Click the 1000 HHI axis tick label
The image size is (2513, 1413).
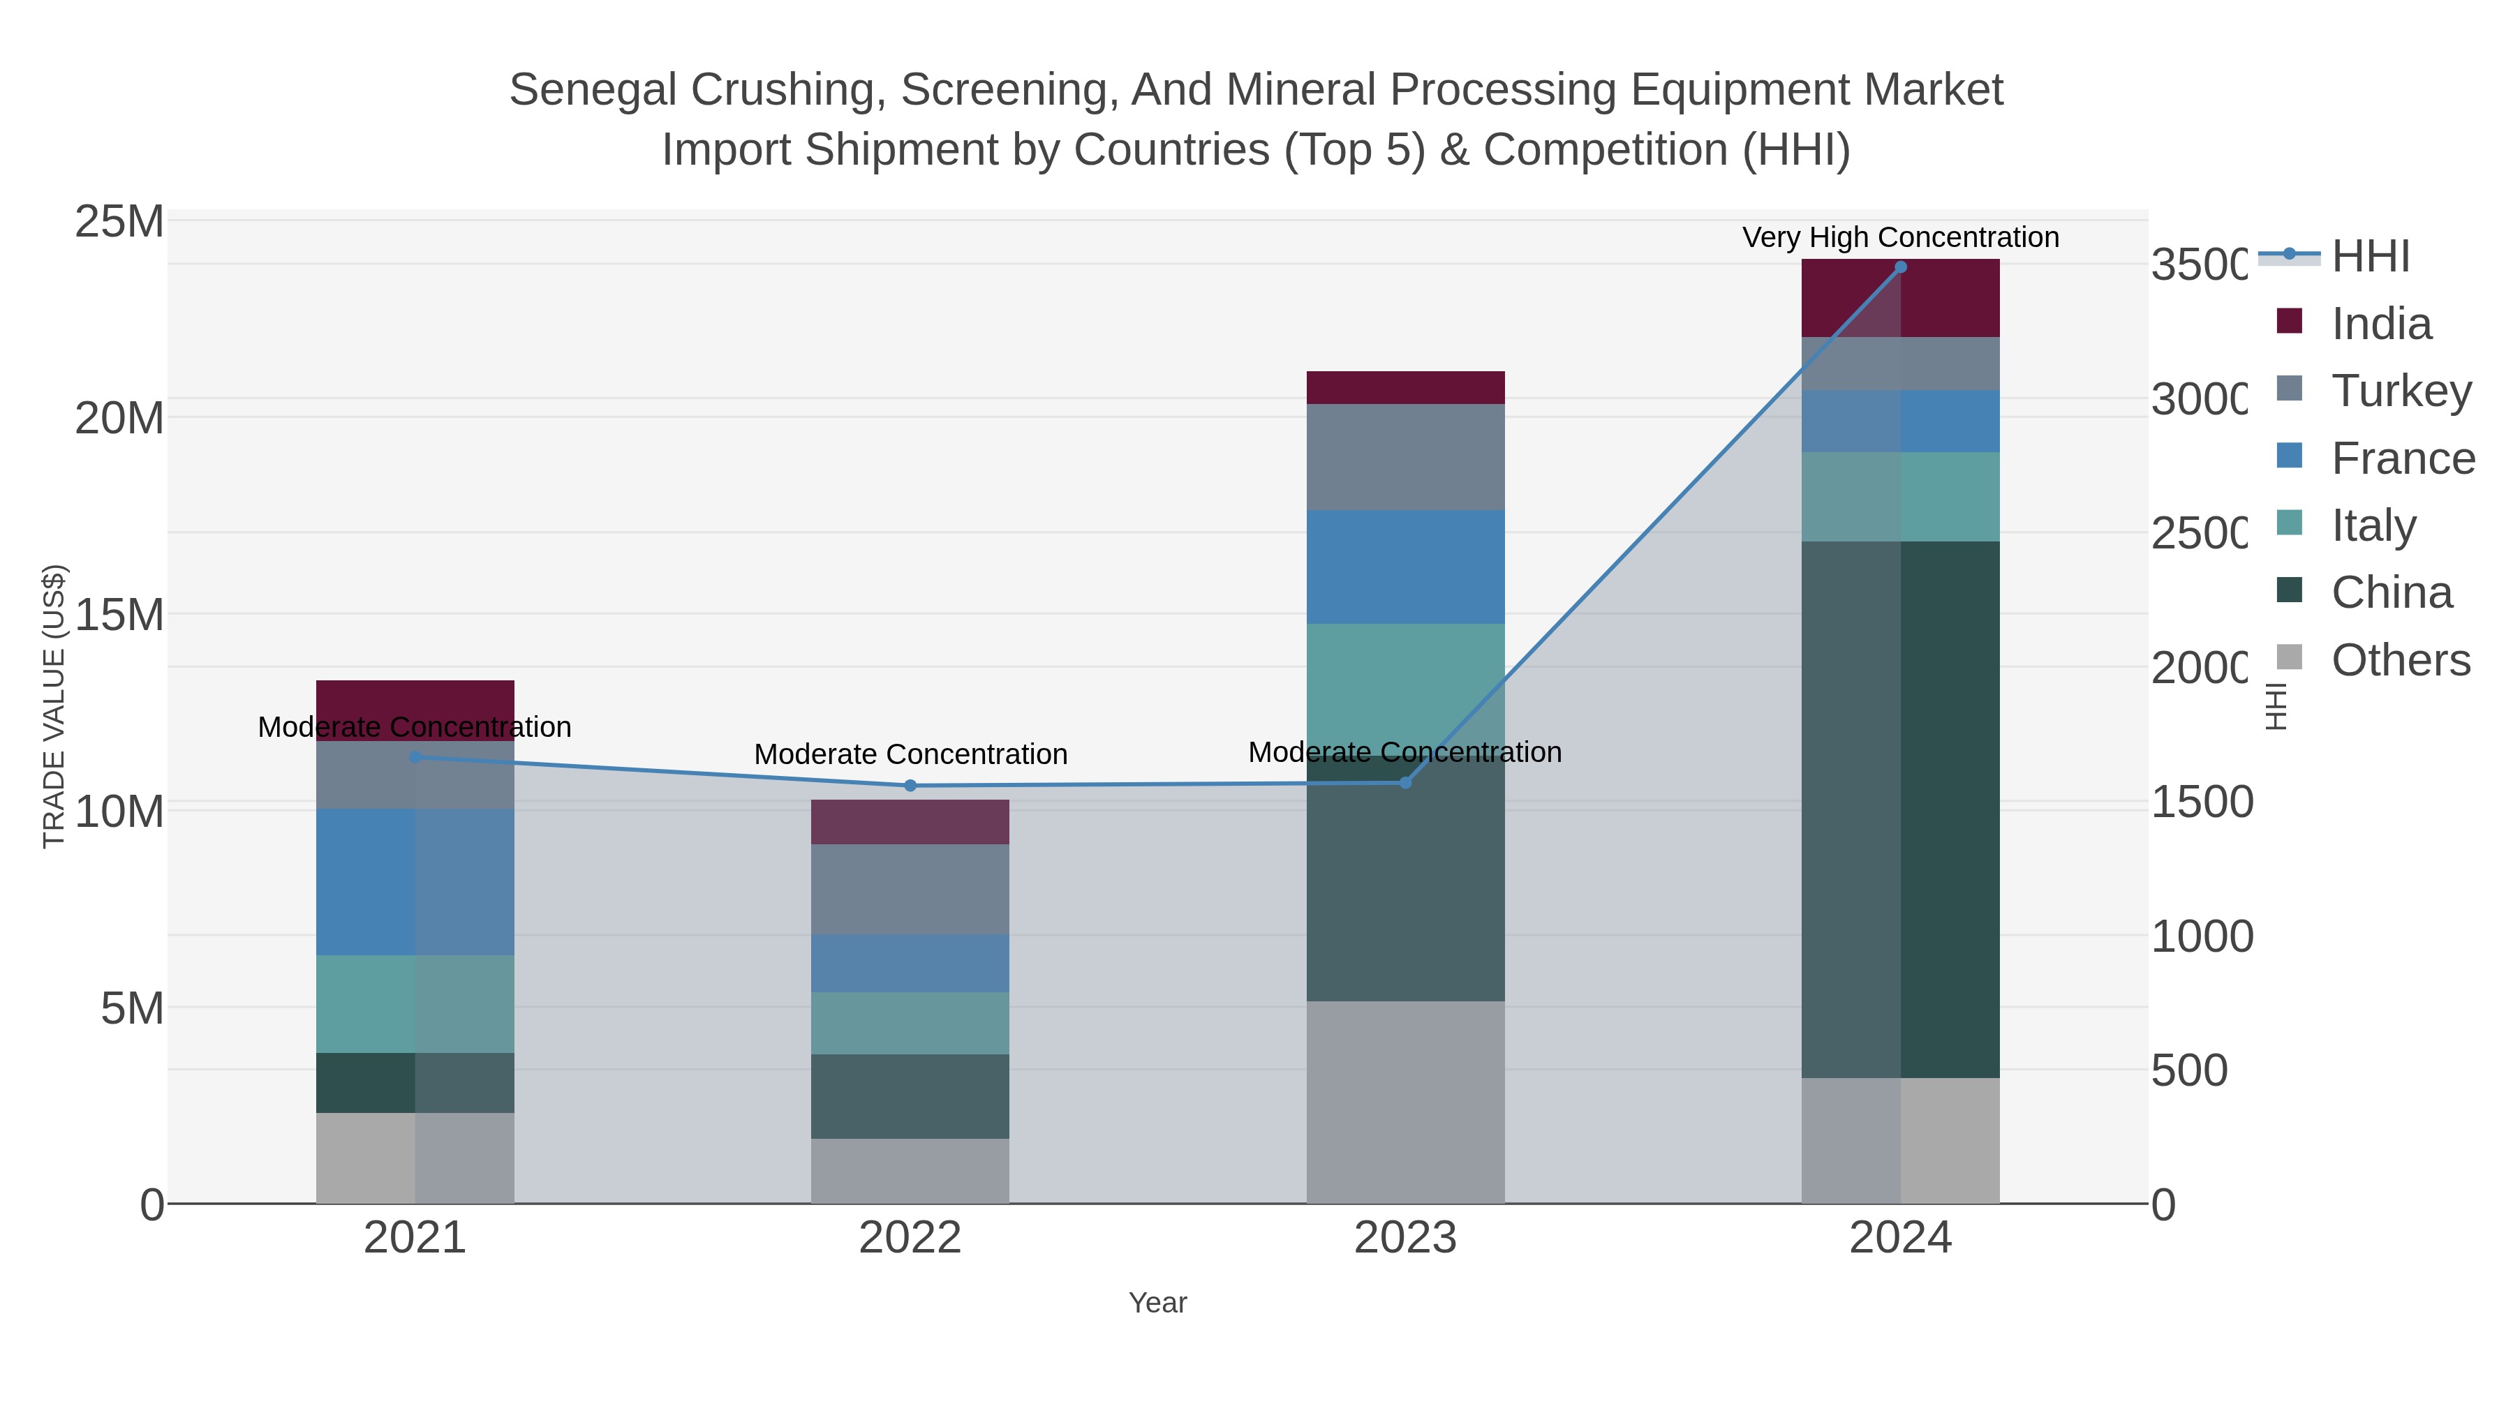point(2203,936)
